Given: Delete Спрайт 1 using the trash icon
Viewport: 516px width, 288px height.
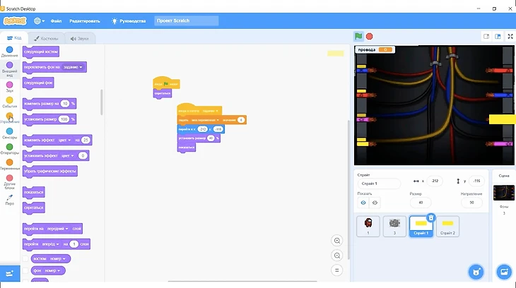Looking at the screenshot, I should click(431, 218).
